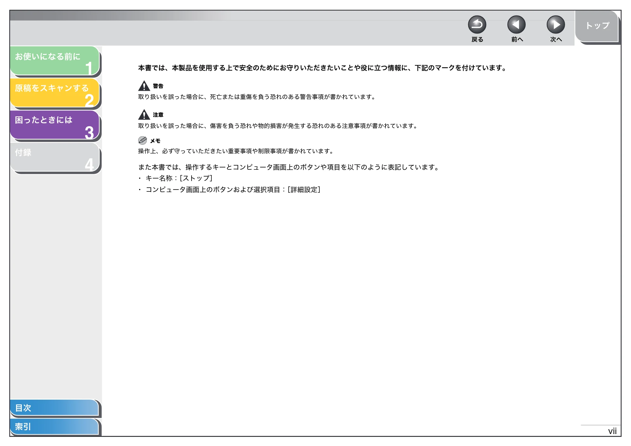Open the 目次 table of contents button

pyautogui.click(x=54, y=408)
